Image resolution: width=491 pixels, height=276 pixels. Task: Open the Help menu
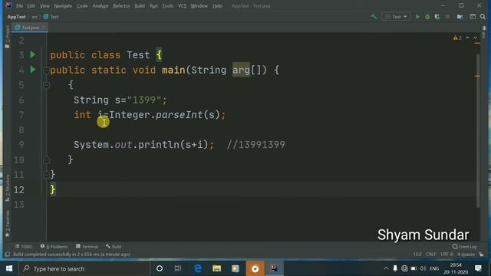(217, 5)
